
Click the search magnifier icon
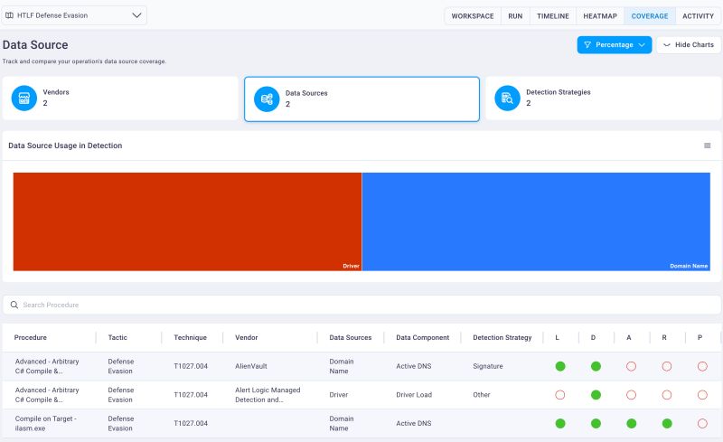[x=14, y=305]
